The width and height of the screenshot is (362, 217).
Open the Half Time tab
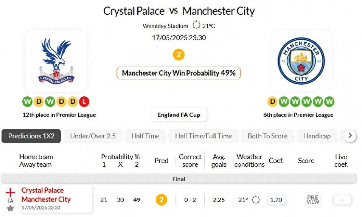tap(145, 136)
